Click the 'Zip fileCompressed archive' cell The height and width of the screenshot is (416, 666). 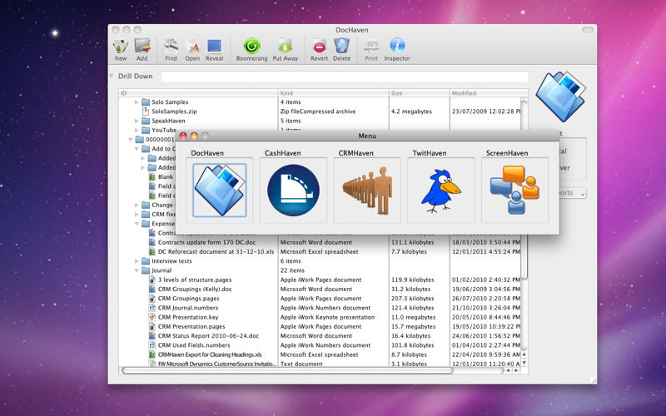click(318, 111)
